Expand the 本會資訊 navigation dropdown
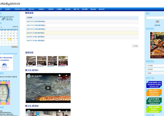The height and width of the screenshot is (116, 164). click(x=8, y=9)
